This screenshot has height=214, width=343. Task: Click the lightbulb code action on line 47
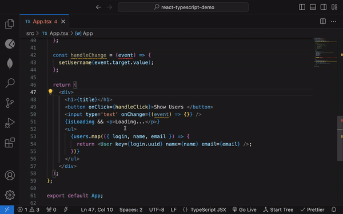50,92
